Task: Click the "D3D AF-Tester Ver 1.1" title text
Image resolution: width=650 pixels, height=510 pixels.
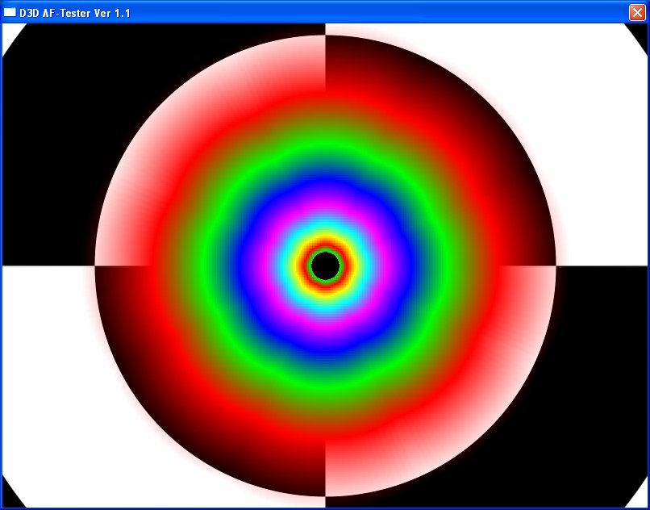Action: coord(75,13)
